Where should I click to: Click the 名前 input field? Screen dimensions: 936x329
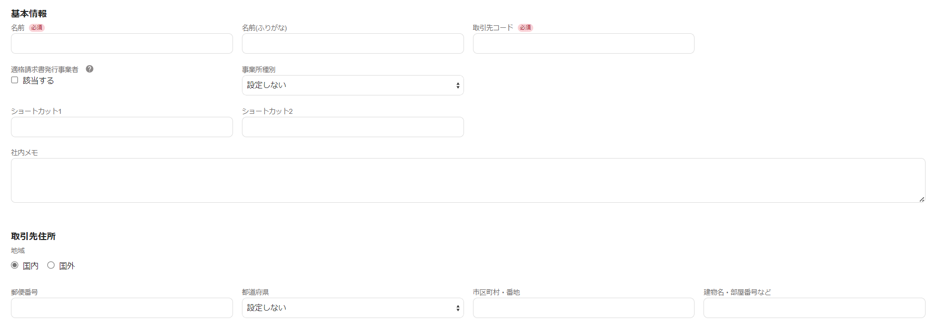(x=122, y=43)
